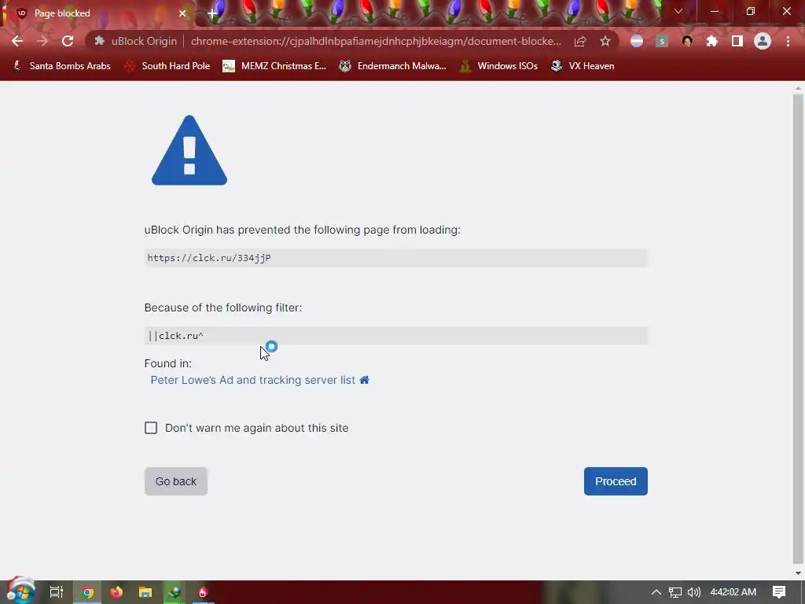Click the clock showing 4:42:02 AM
This screenshot has height=604, width=805.
pyautogui.click(x=733, y=592)
